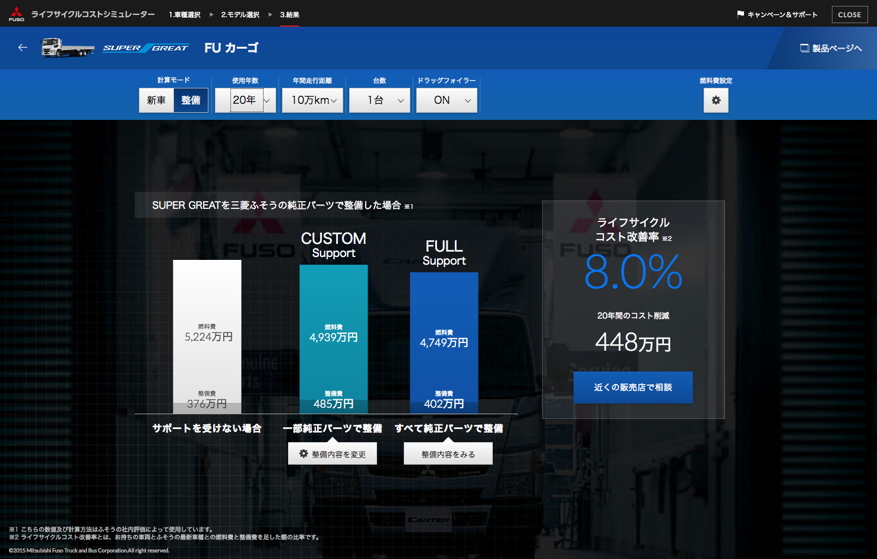The height and width of the screenshot is (559, 877).
Task: Click the white no-support cost bar
Action: pyautogui.click(x=207, y=336)
